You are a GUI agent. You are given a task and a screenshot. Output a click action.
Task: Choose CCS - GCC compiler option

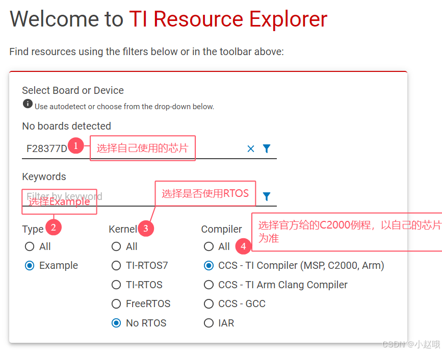209,304
